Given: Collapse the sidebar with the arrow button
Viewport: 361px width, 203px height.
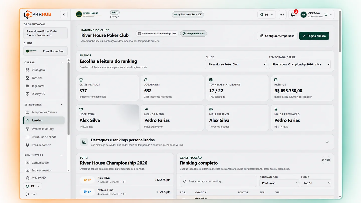Looking at the screenshot, I should pos(64,14).
